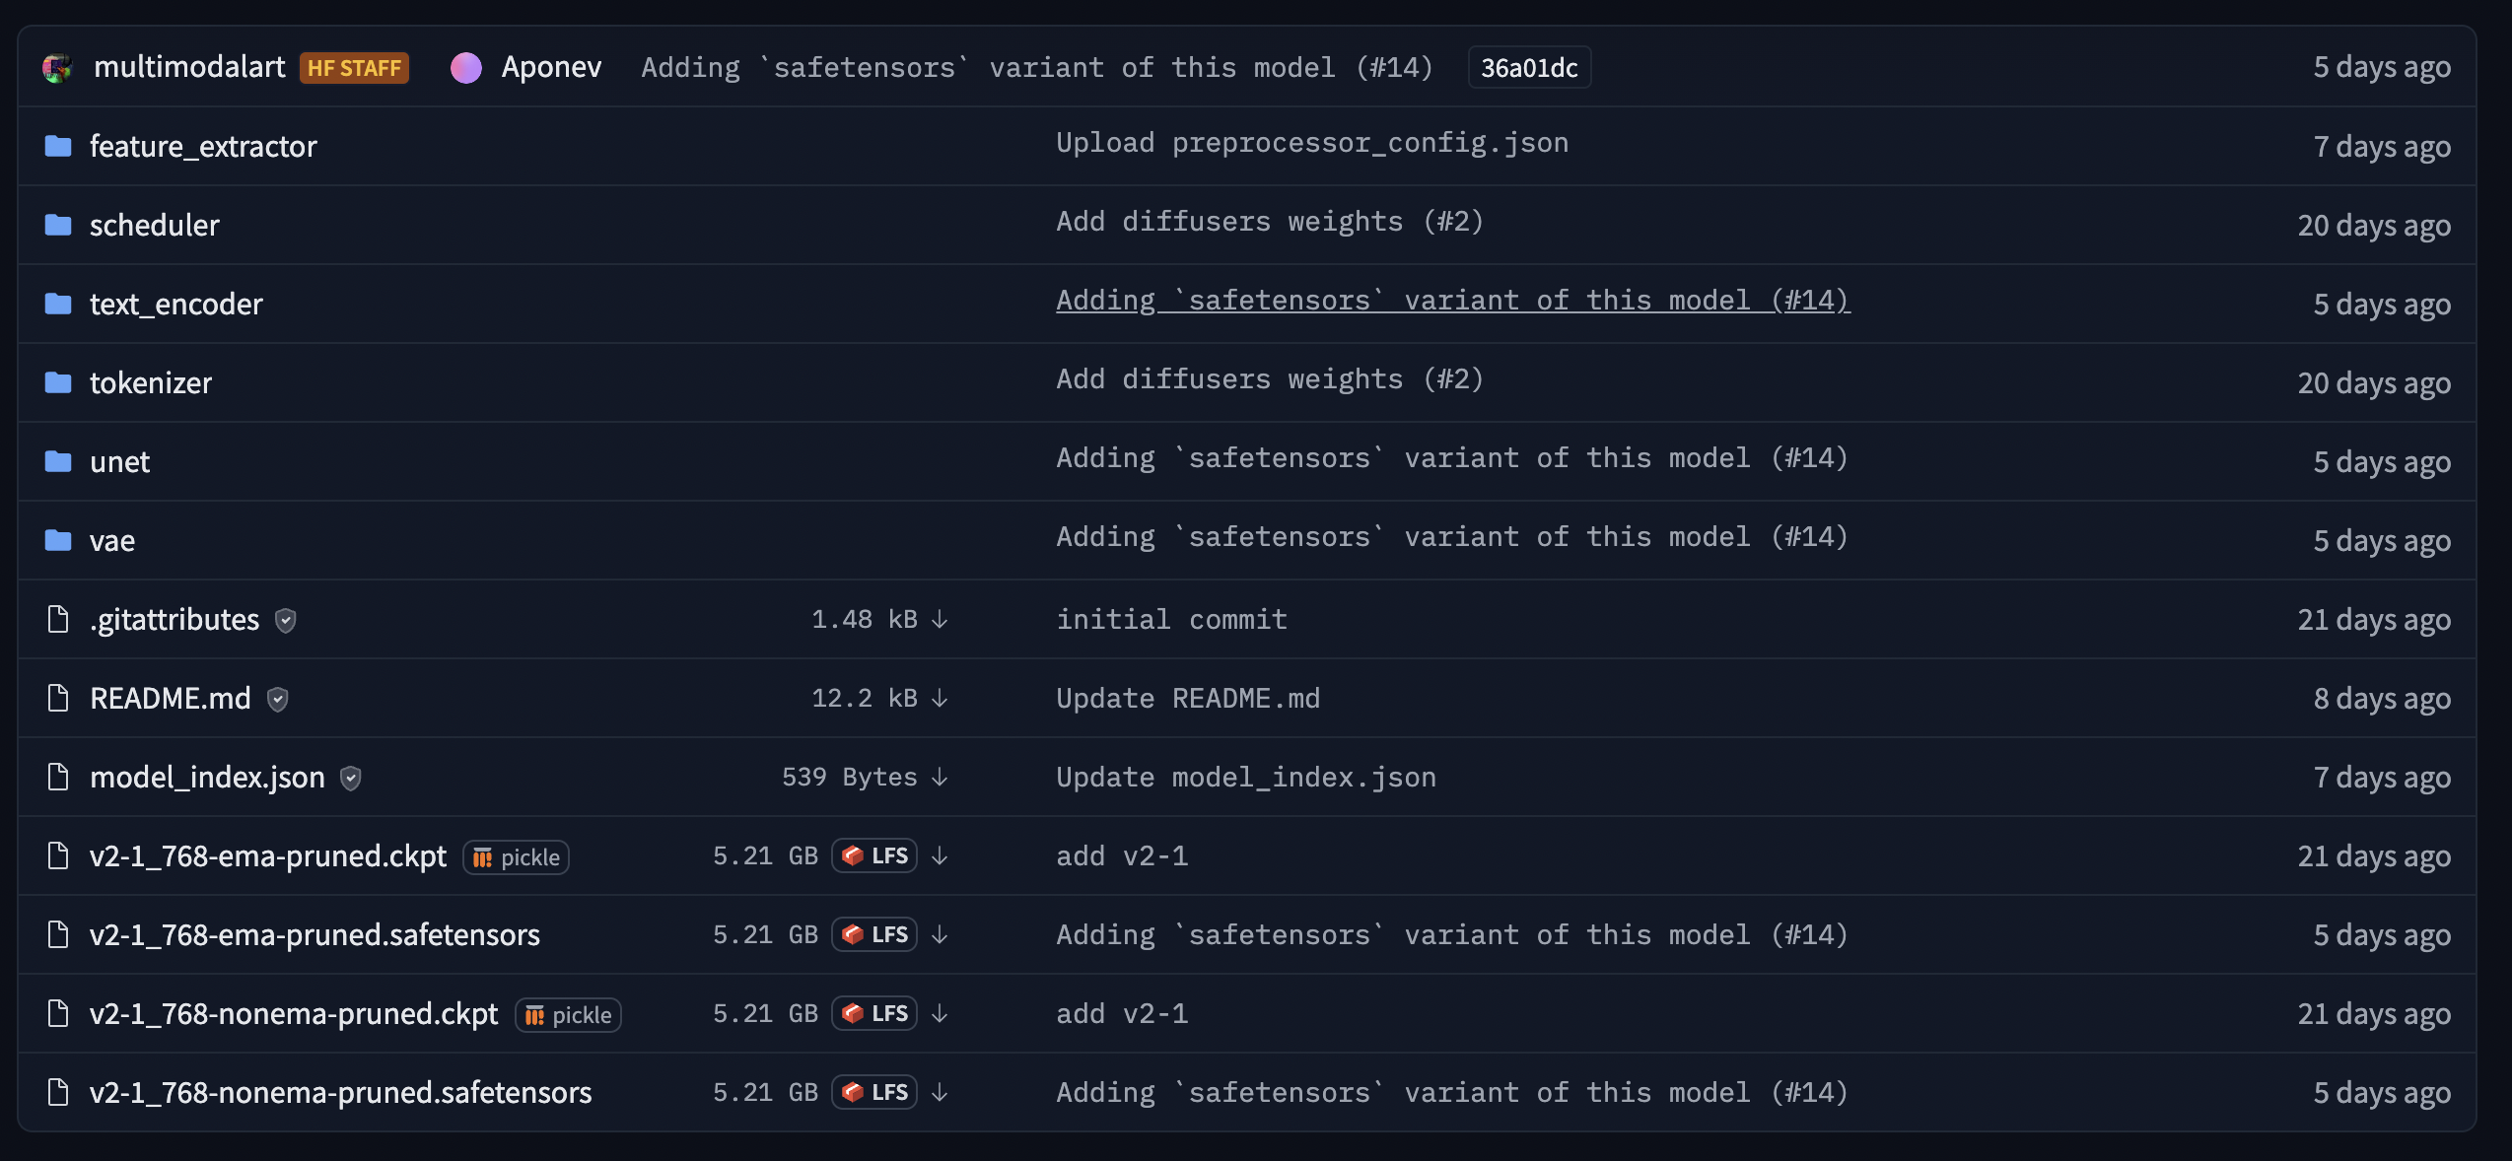Viewport: 2512px width, 1161px height.
Task: Click the download arrow next to .gitattributes
Action: 940,619
